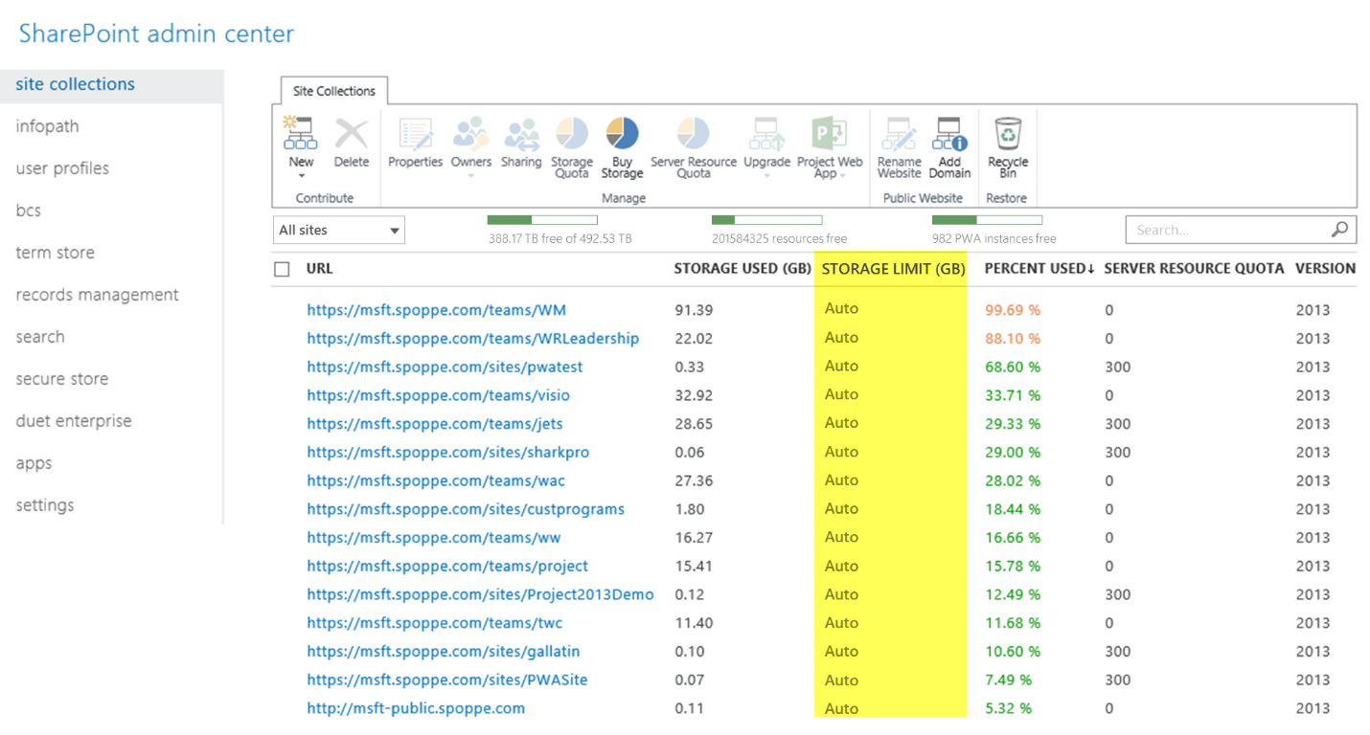Open the Recycle Bin in the ribbon
Image resolution: width=1370 pixels, height=735 pixels.
click(1007, 148)
